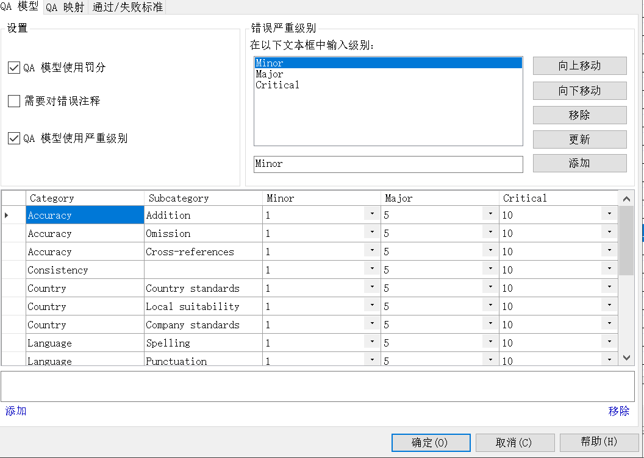Click the table vertical scrollbar thumb

[626, 241]
